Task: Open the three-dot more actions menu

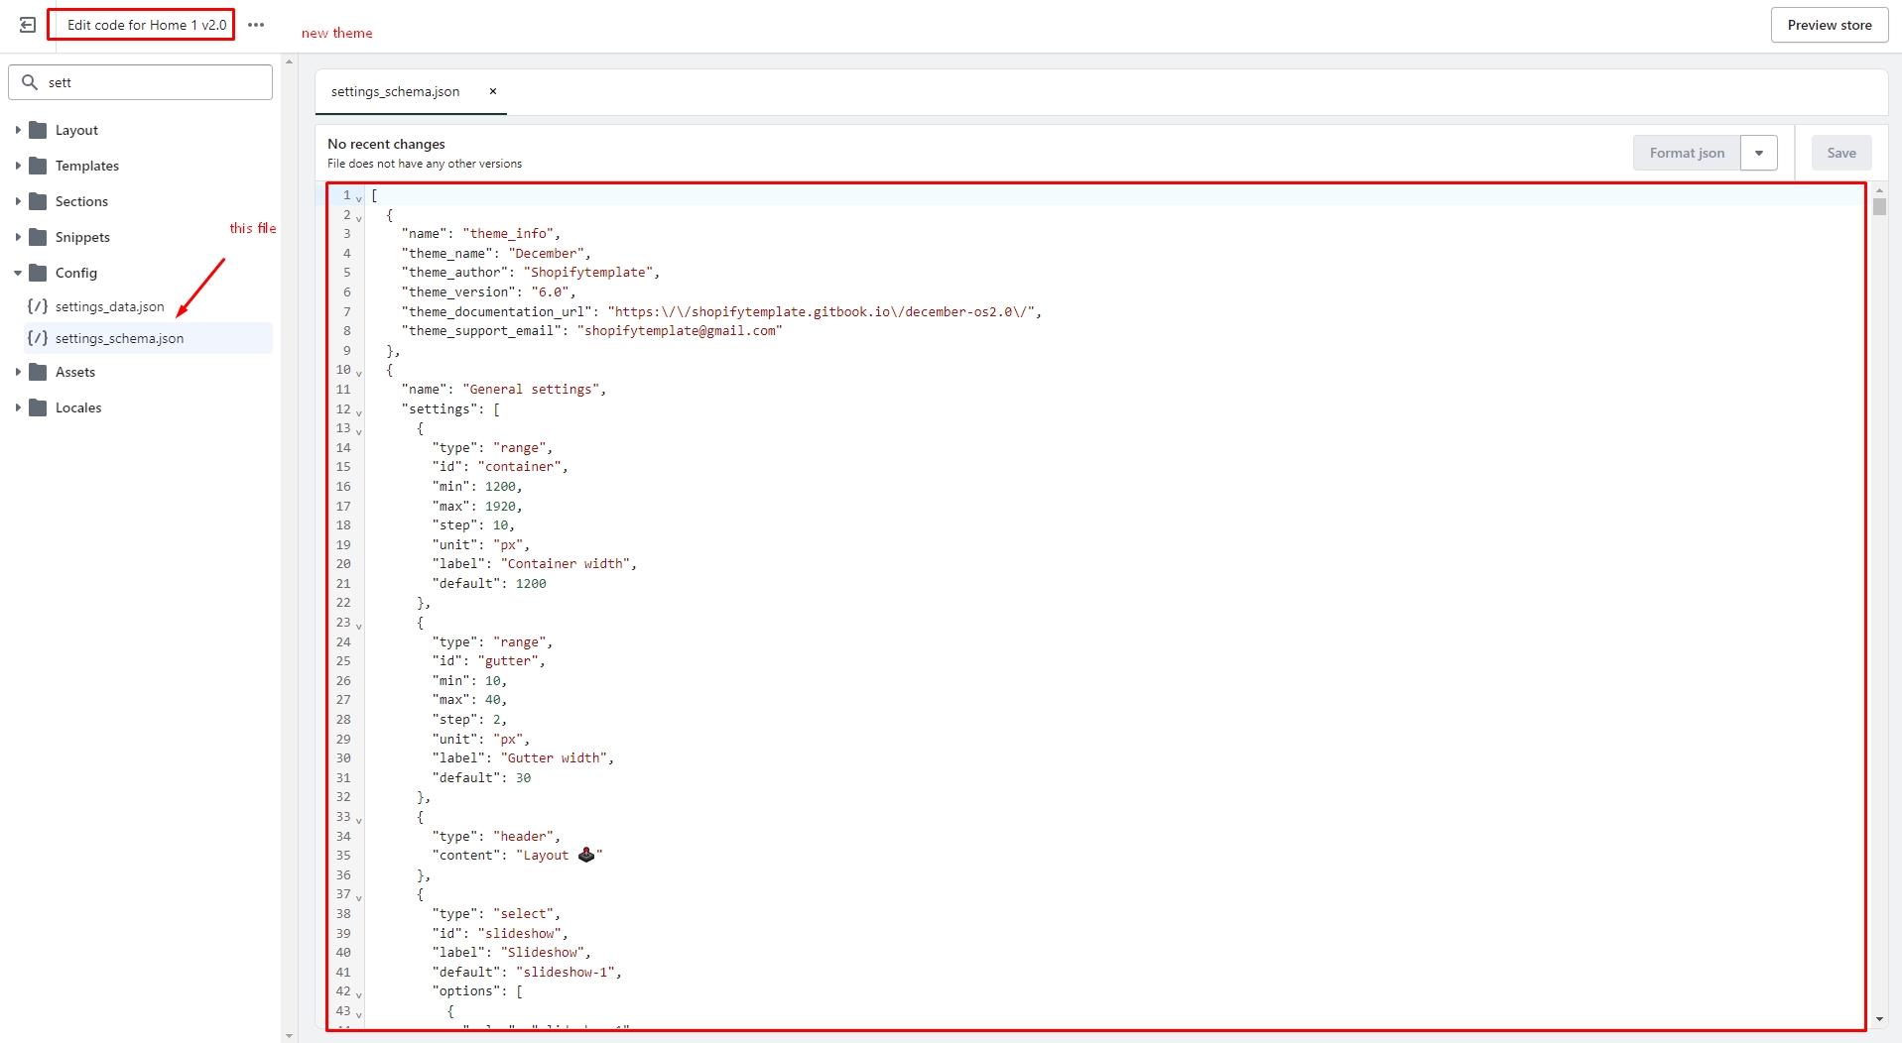Action: tap(256, 25)
